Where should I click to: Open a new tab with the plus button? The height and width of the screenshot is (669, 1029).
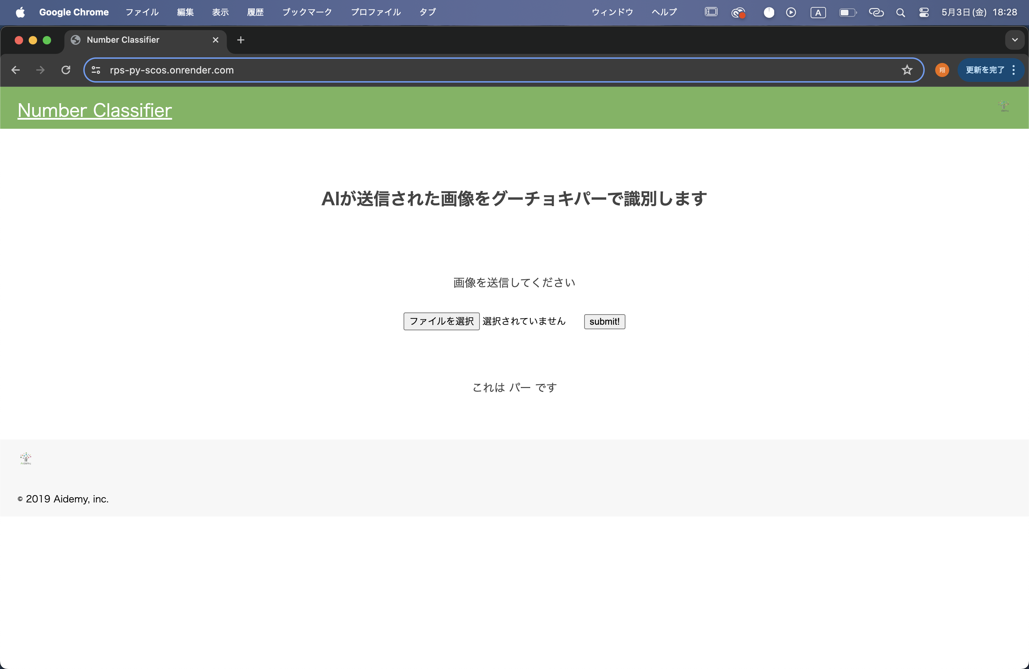click(x=240, y=40)
